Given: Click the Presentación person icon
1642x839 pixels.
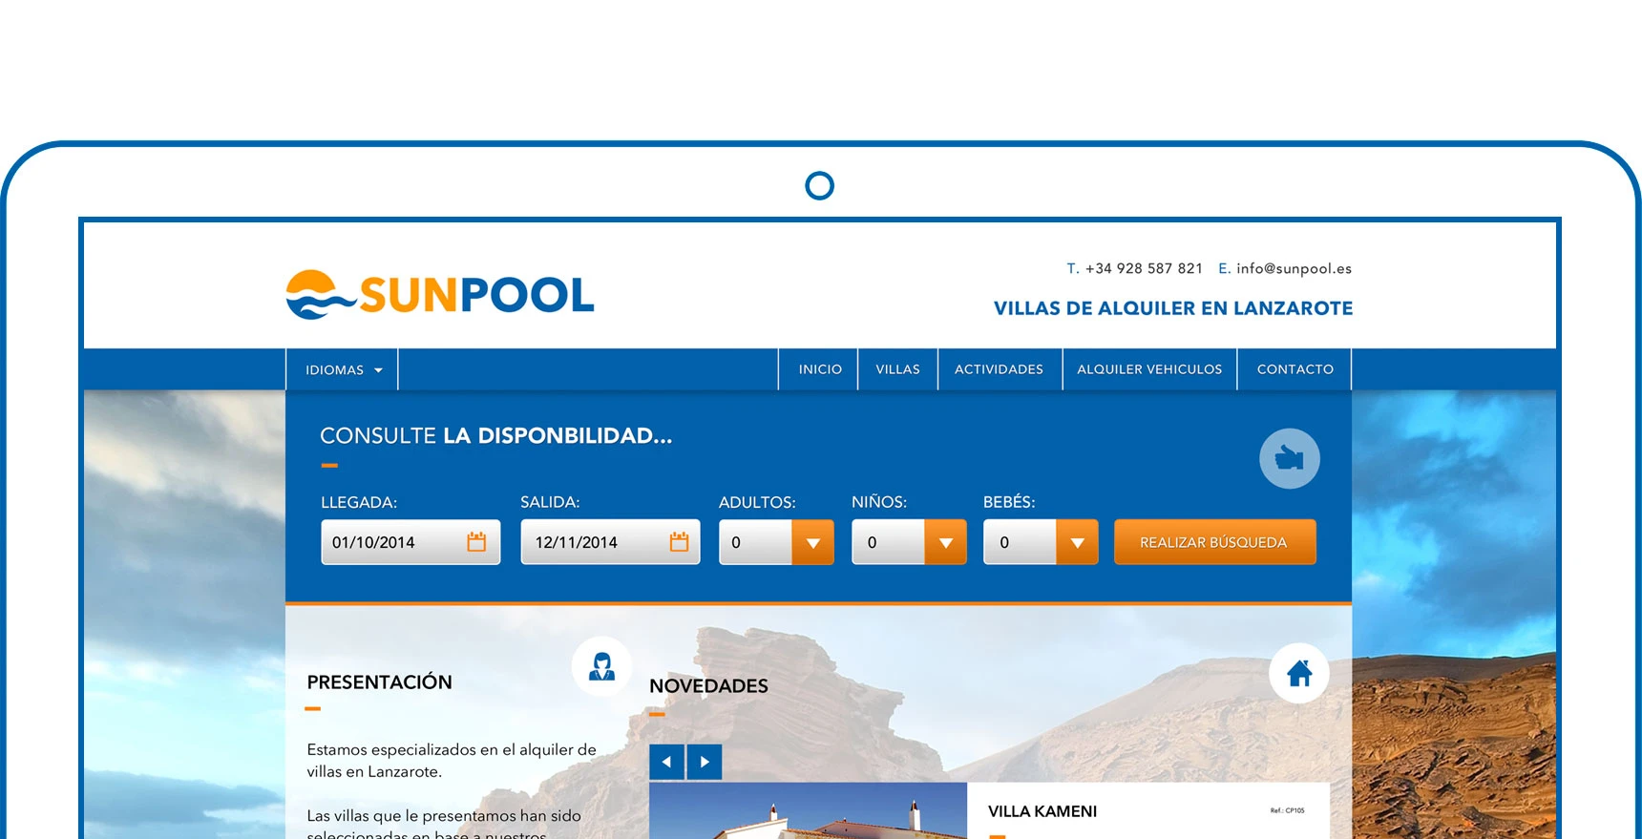Looking at the screenshot, I should [x=601, y=666].
